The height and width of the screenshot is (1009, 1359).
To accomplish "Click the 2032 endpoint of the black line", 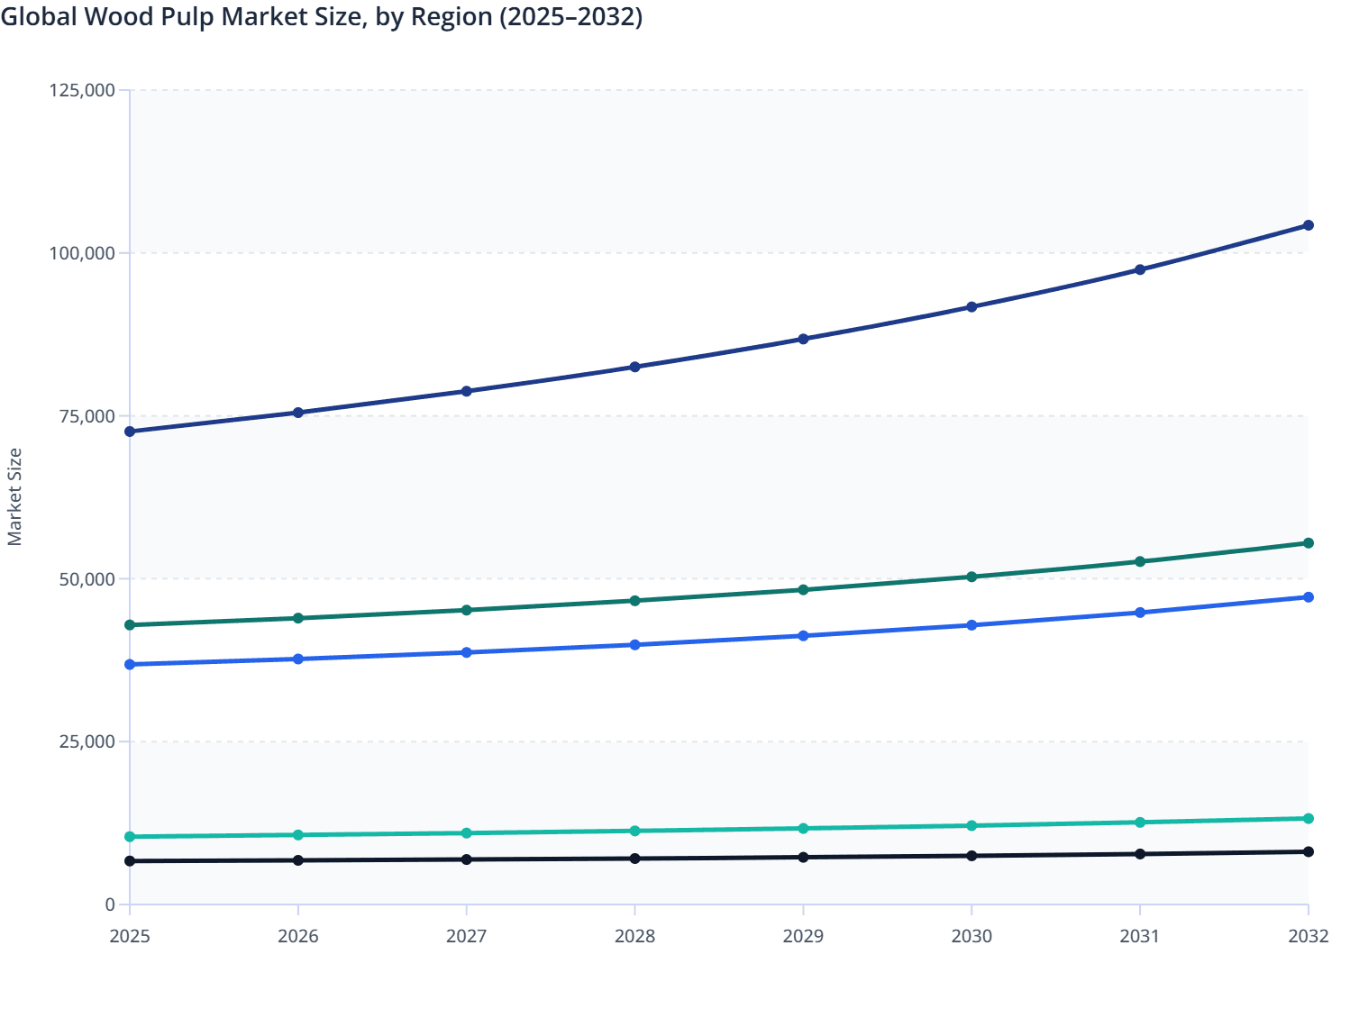I will [1309, 850].
